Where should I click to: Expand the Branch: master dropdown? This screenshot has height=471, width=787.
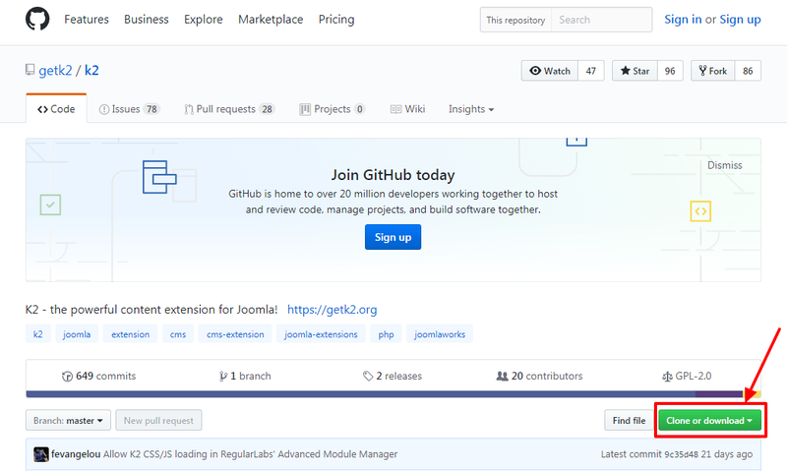point(68,420)
